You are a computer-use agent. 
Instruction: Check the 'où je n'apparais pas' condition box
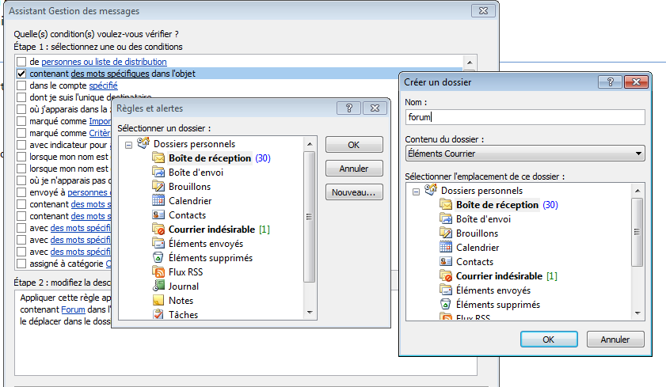coord(21,180)
